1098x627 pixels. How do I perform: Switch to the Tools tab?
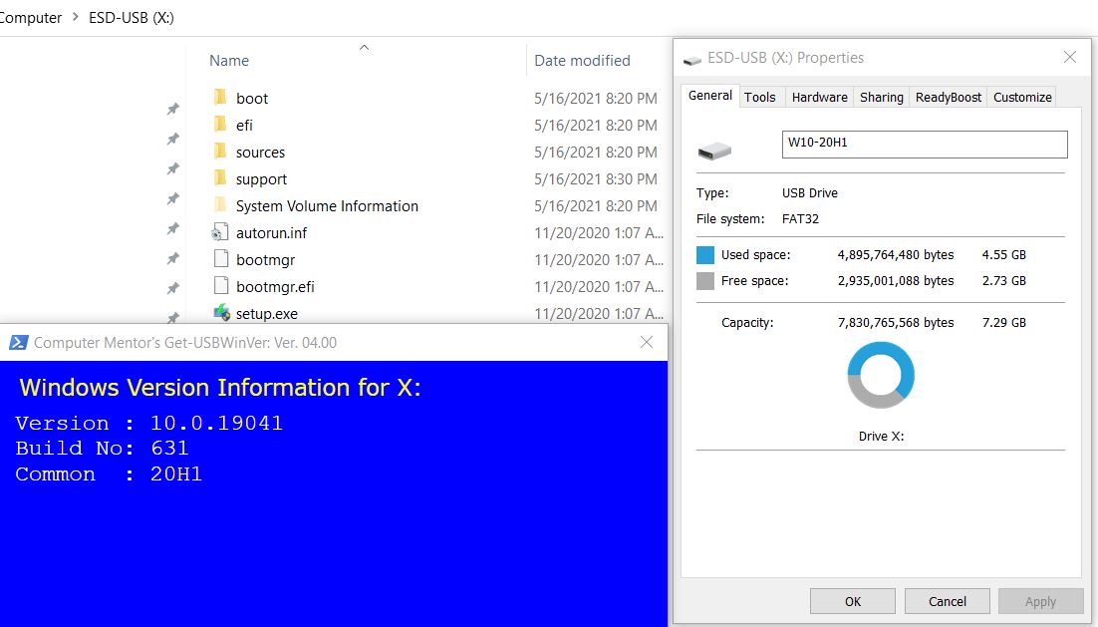[x=759, y=97]
